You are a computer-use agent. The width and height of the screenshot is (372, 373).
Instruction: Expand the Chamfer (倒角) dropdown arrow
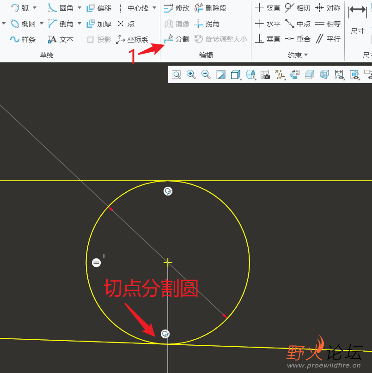click(x=79, y=24)
